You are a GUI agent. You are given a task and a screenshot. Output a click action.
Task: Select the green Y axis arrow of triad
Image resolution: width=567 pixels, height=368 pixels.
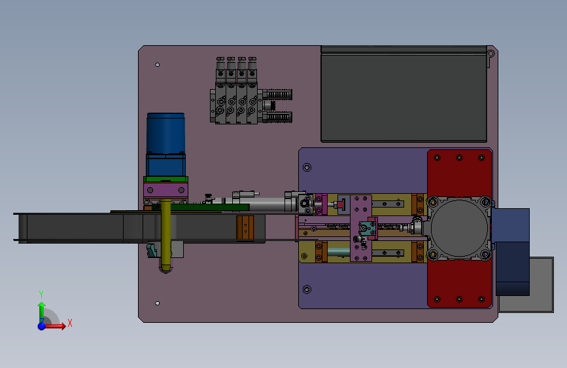(x=42, y=311)
